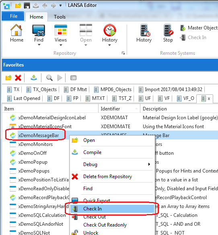Expand the Repository History dropdown arrow
The image size is (218, 235).
pos(109,45)
